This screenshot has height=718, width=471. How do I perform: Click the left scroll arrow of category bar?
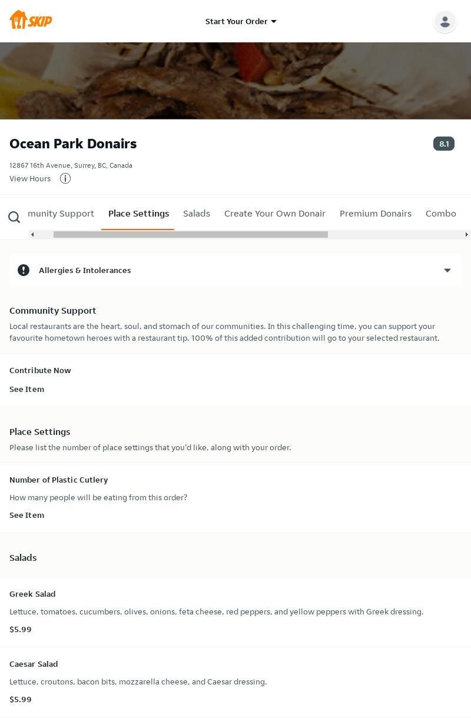(x=32, y=234)
